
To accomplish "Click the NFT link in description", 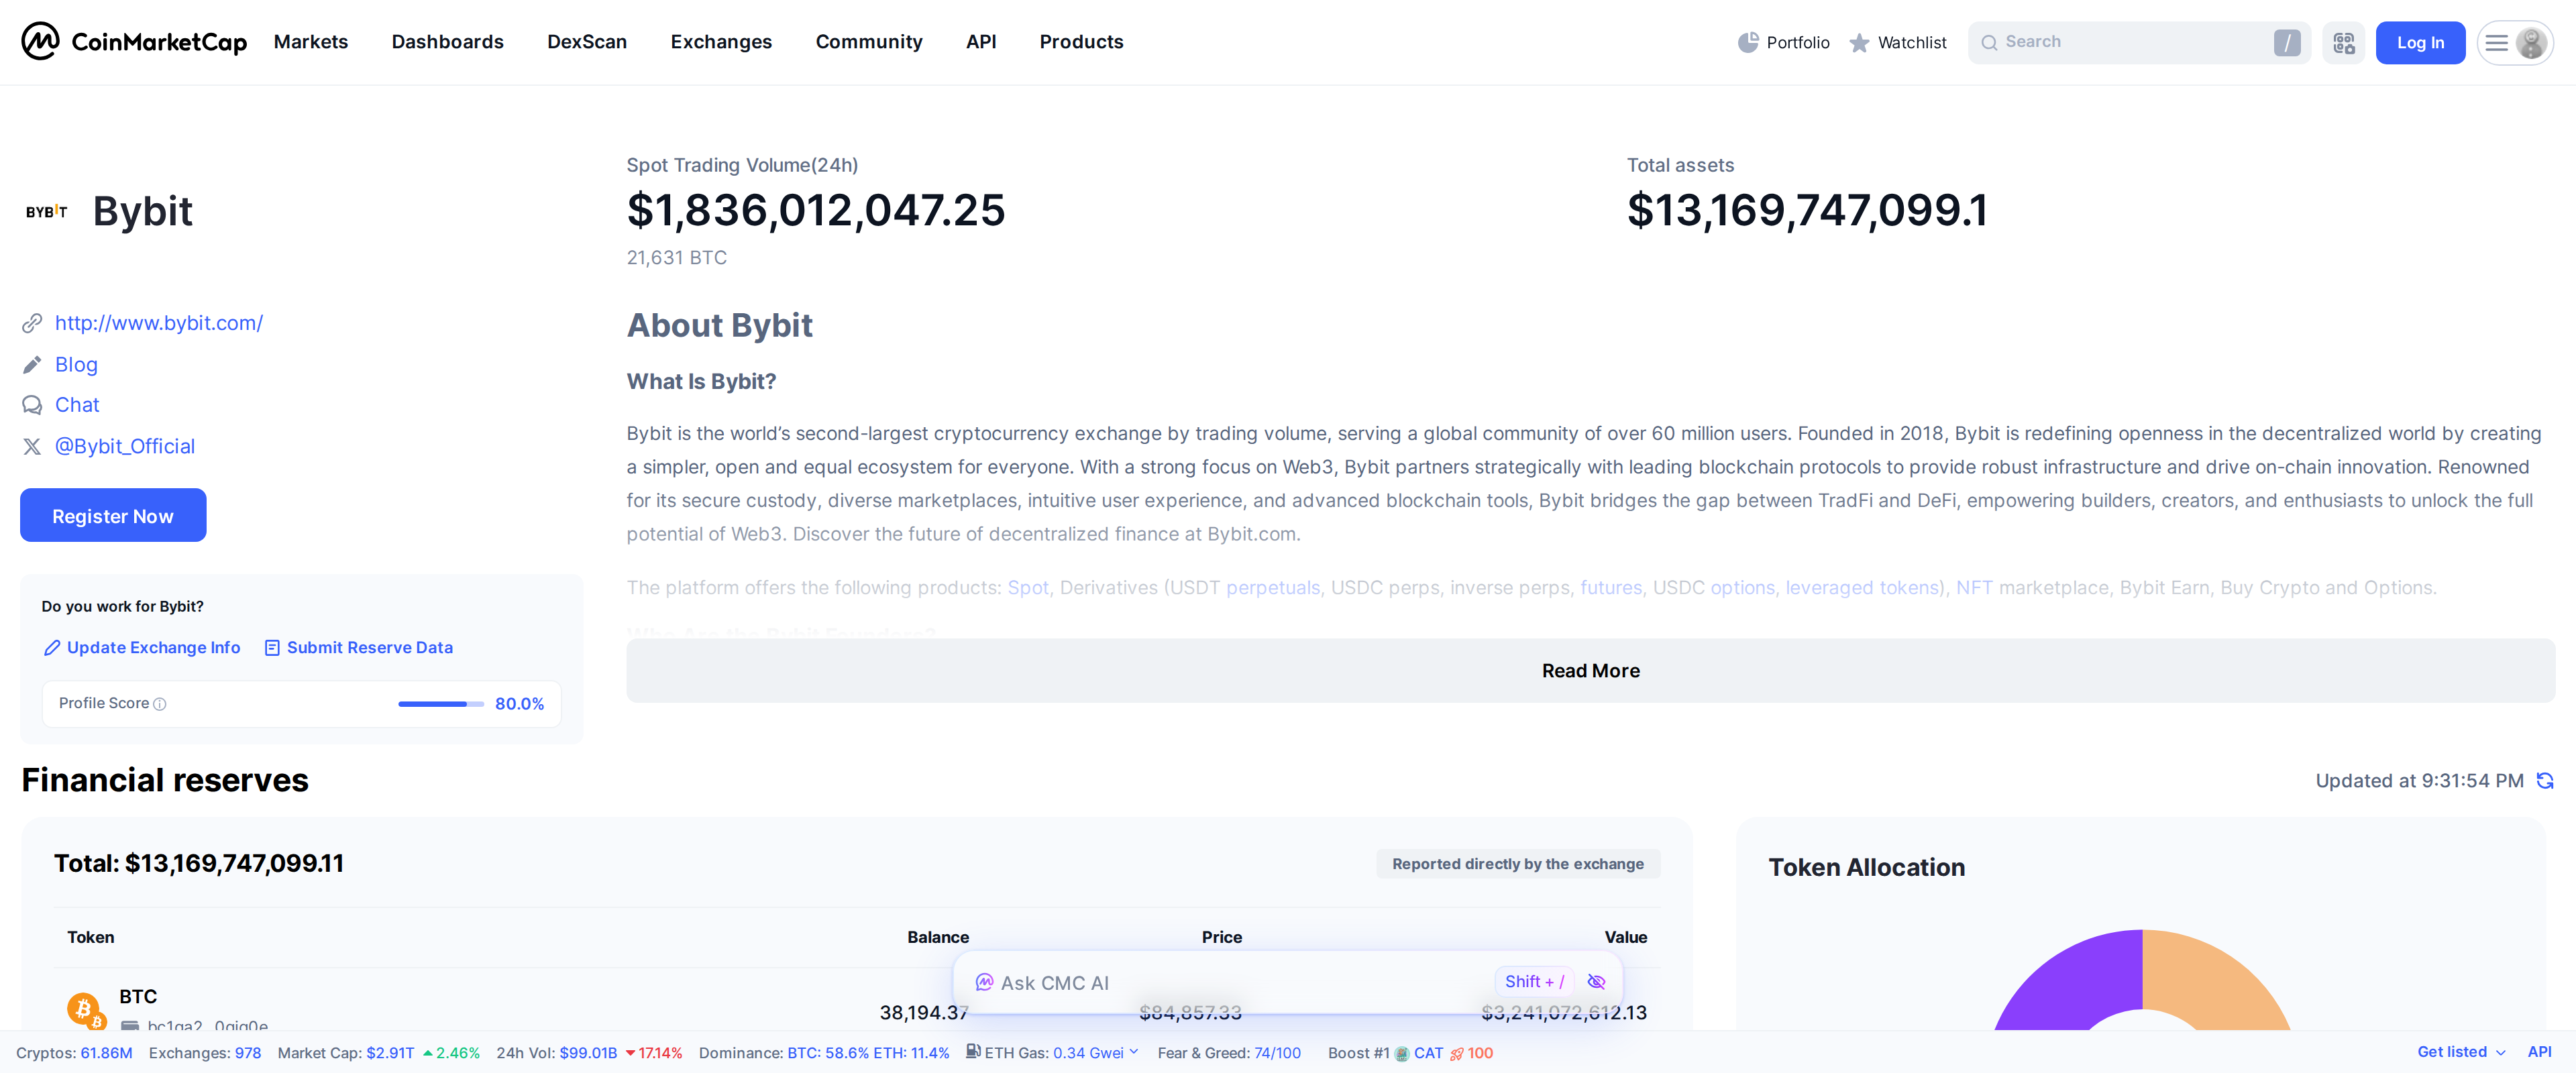I will click(x=1974, y=588).
